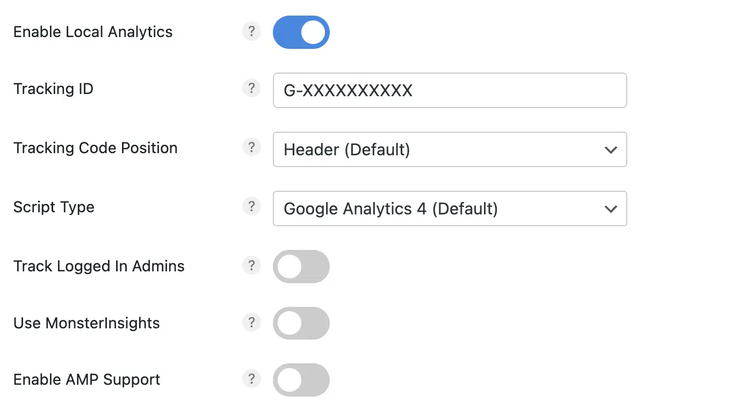753x417 pixels.
Task: Select the Google Analytics 4 dropdown arrow
Action: pyautogui.click(x=611, y=209)
